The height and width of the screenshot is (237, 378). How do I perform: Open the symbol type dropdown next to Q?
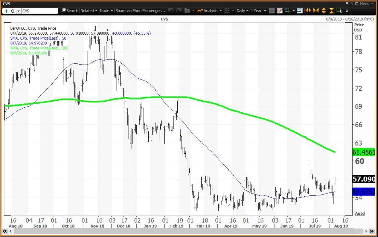[18, 11]
